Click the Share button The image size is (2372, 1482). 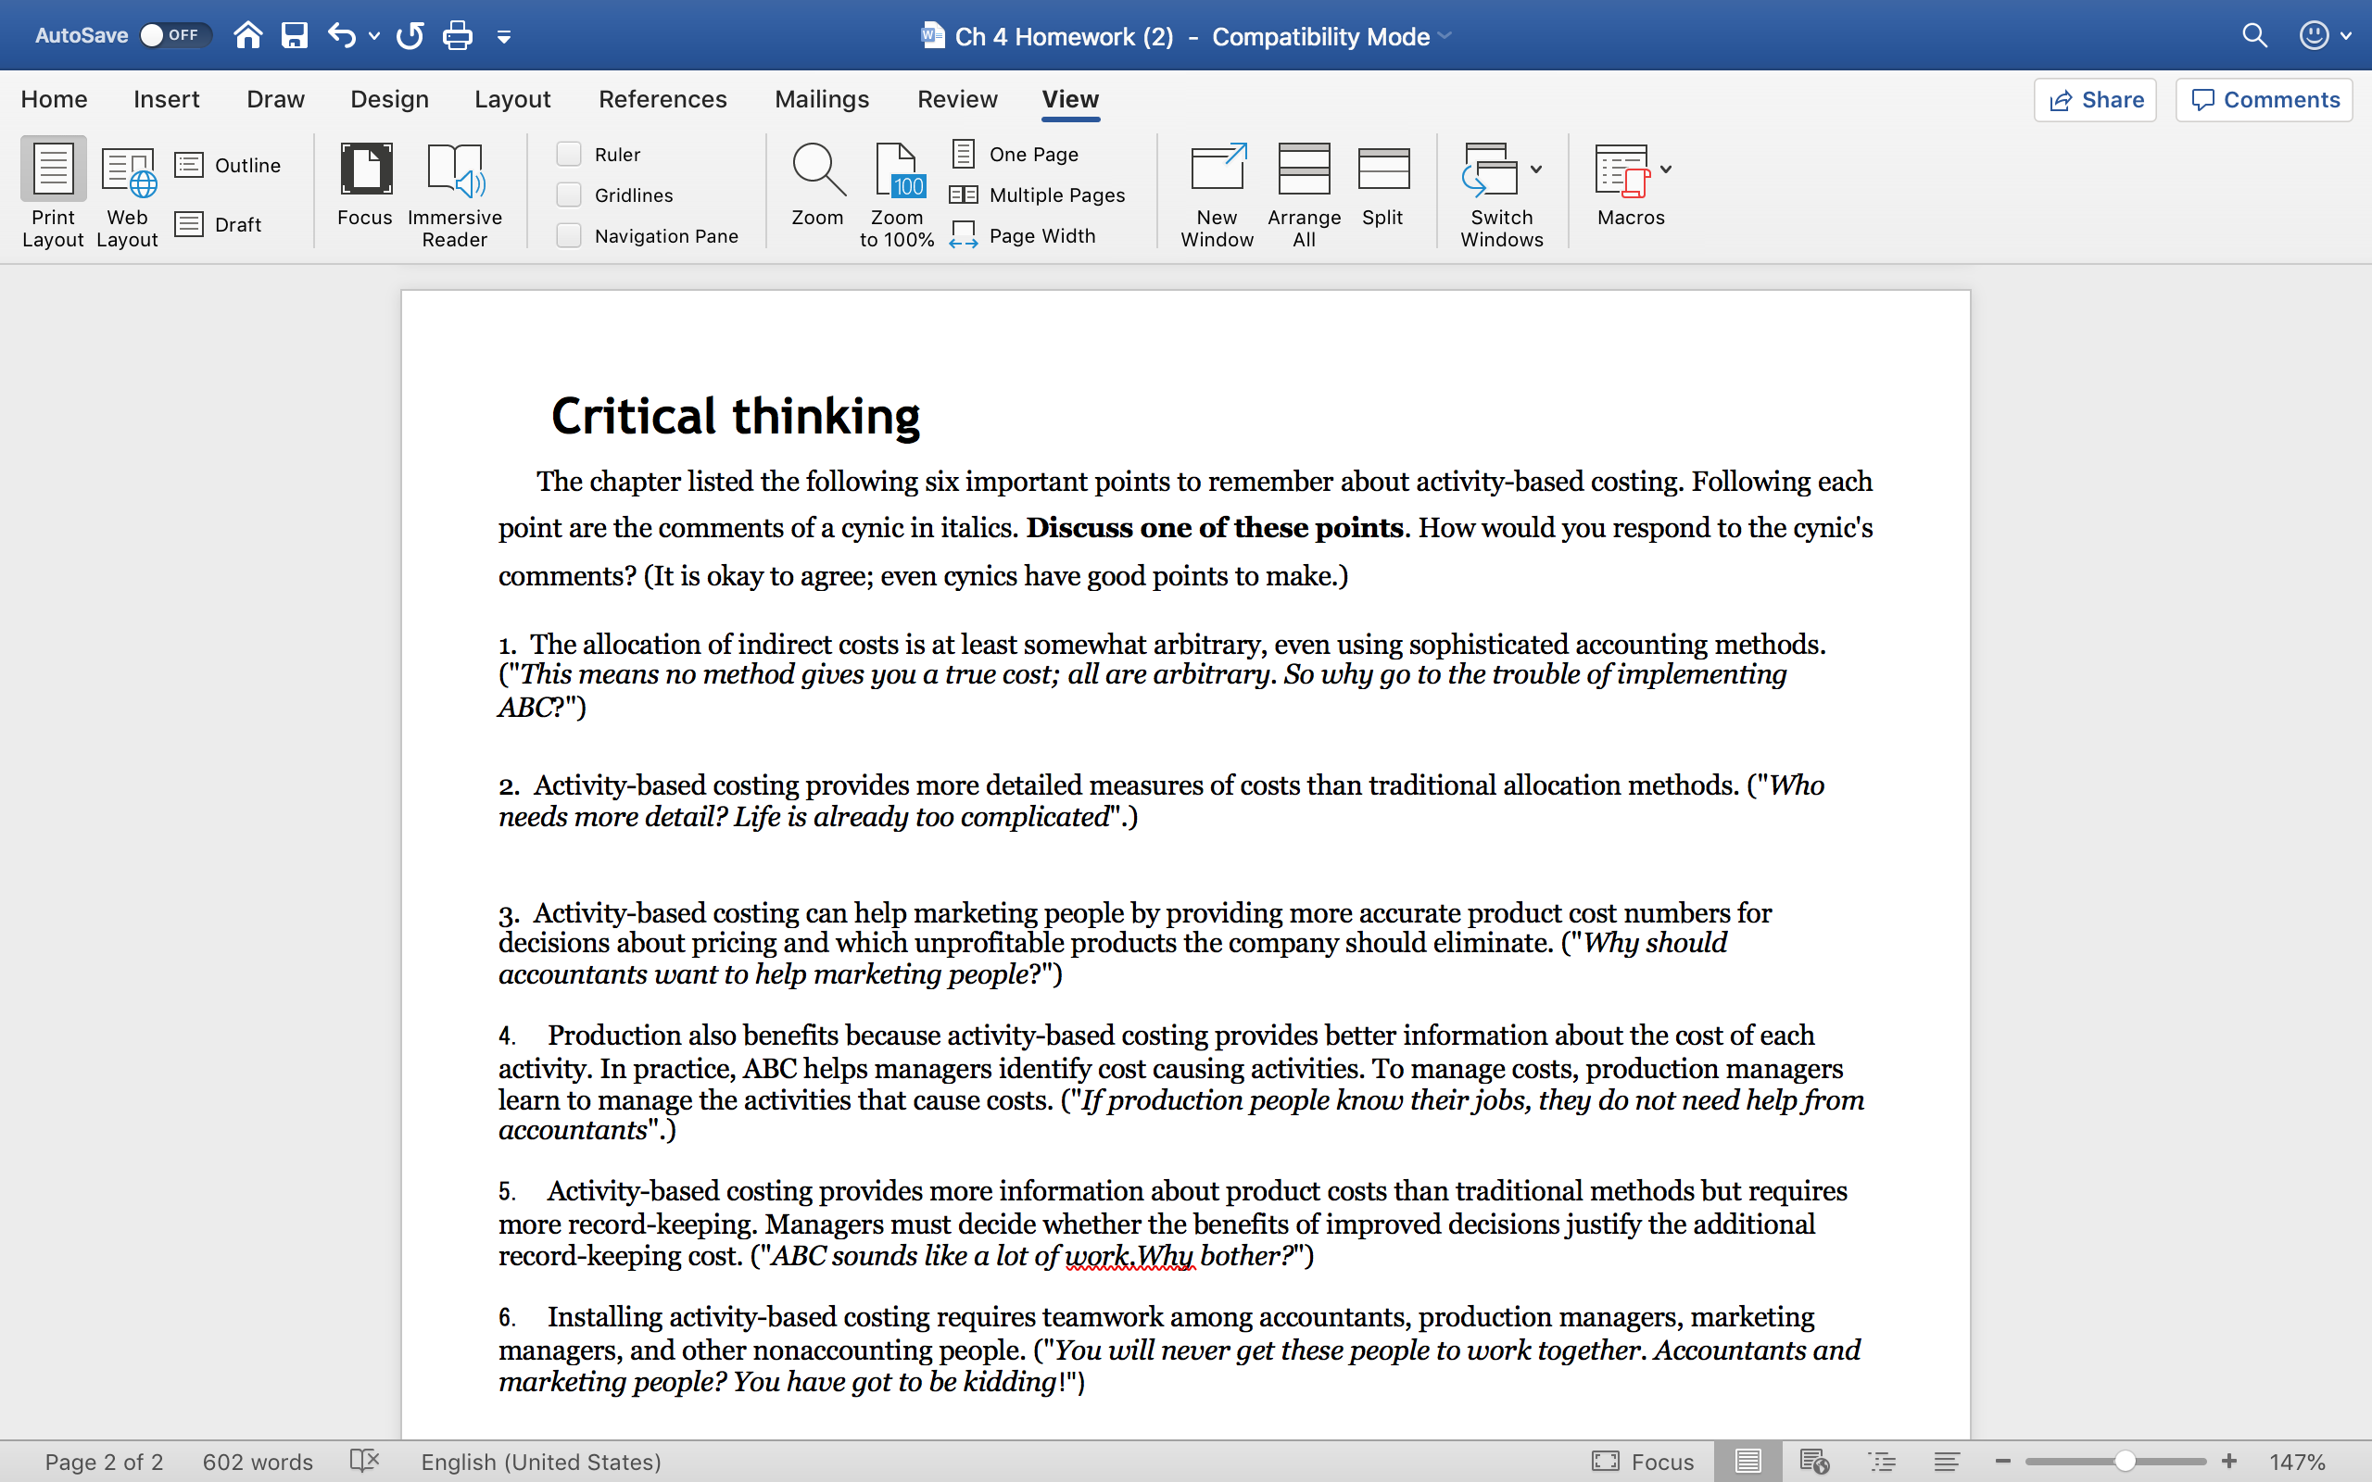pos(2096,100)
